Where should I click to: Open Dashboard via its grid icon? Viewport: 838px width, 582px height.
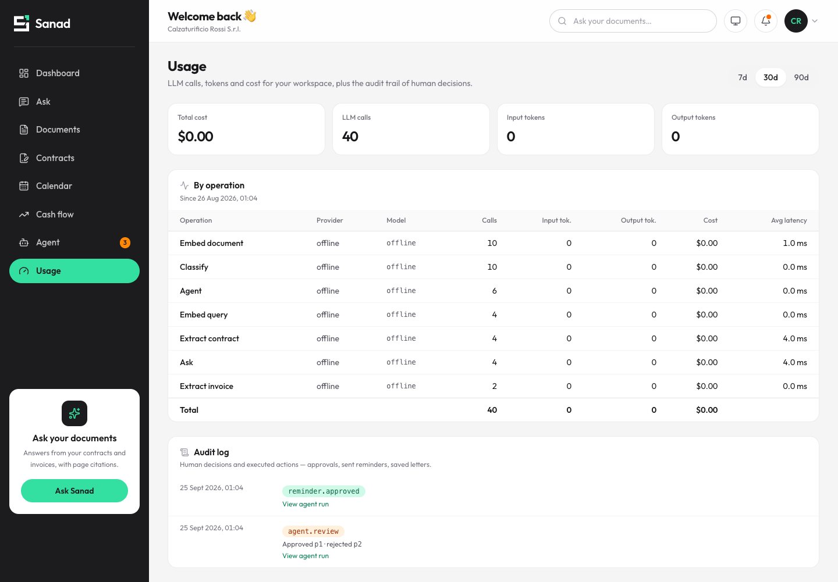[x=24, y=73]
